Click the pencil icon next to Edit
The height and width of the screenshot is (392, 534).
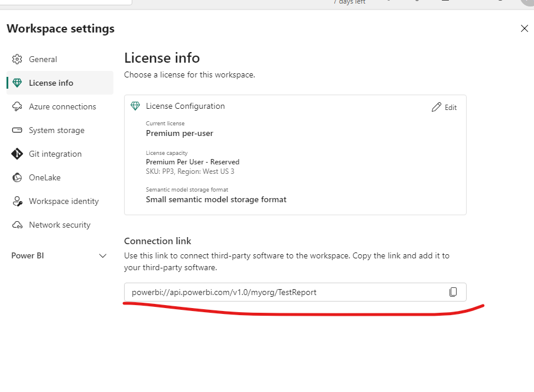pos(437,107)
